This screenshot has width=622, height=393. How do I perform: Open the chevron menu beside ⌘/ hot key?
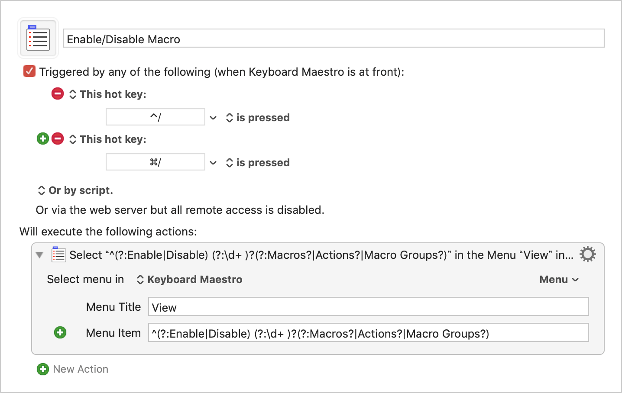coord(213,163)
